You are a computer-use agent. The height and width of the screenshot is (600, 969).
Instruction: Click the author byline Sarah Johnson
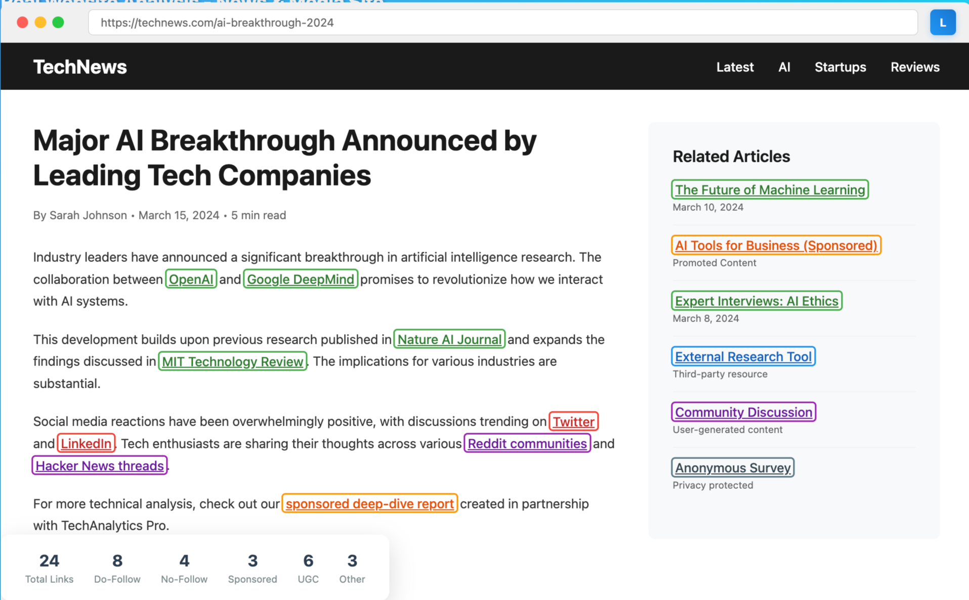(88, 215)
